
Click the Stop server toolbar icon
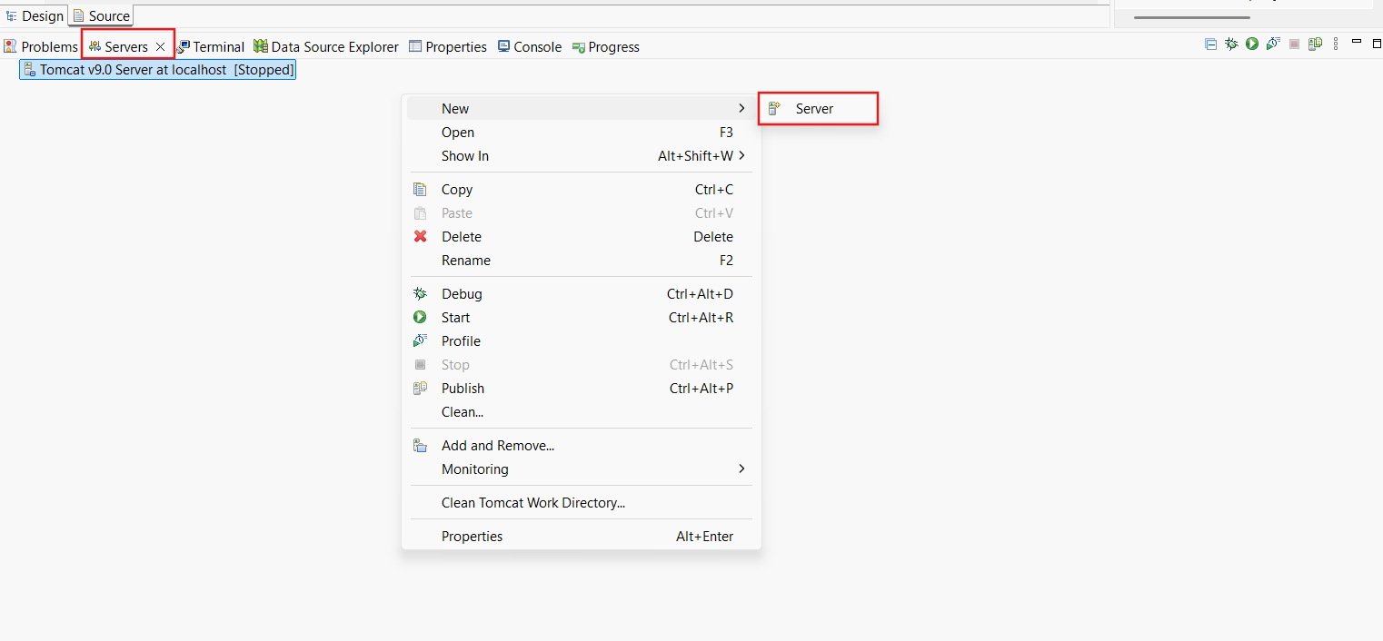tap(1294, 44)
